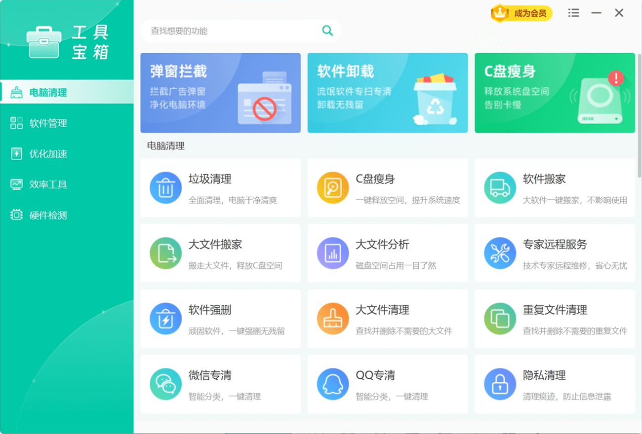The image size is (642, 434).
Task: Click the QQ专清 penguin icon
Action: coord(333,384)
